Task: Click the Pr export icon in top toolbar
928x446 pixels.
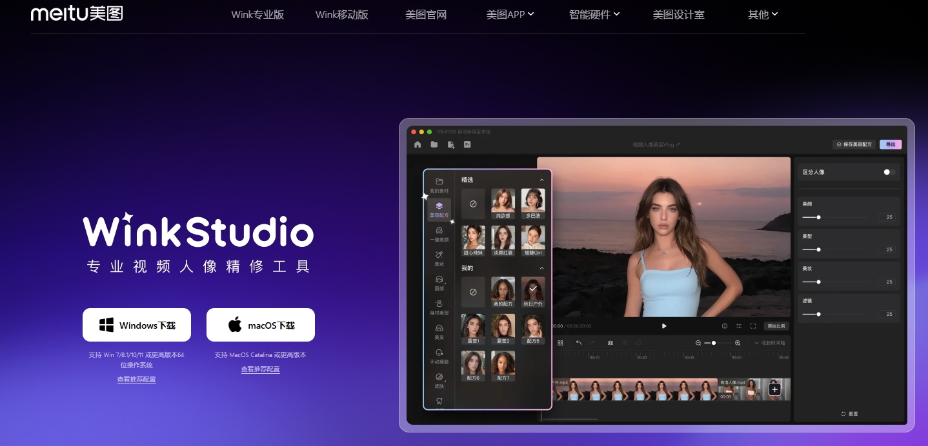Action: (x=467, y=144)
